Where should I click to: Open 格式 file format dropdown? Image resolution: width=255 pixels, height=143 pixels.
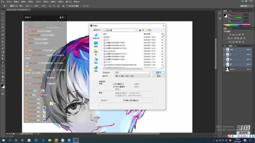pos(132,76)
